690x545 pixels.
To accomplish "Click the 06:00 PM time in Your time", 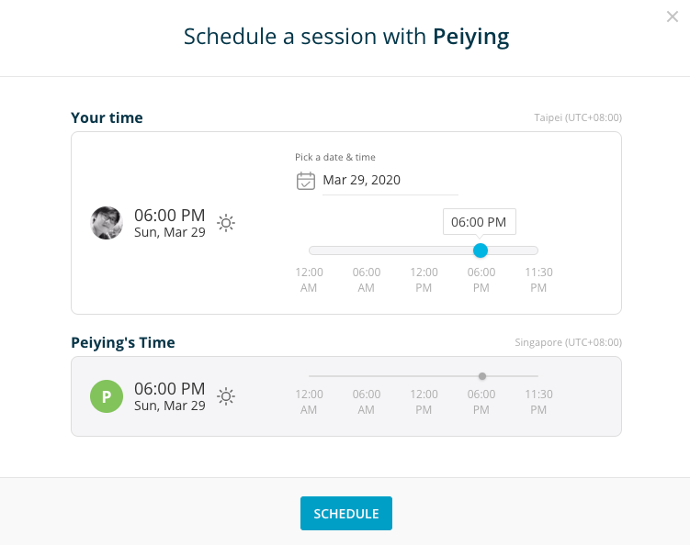I will point(169,216).
